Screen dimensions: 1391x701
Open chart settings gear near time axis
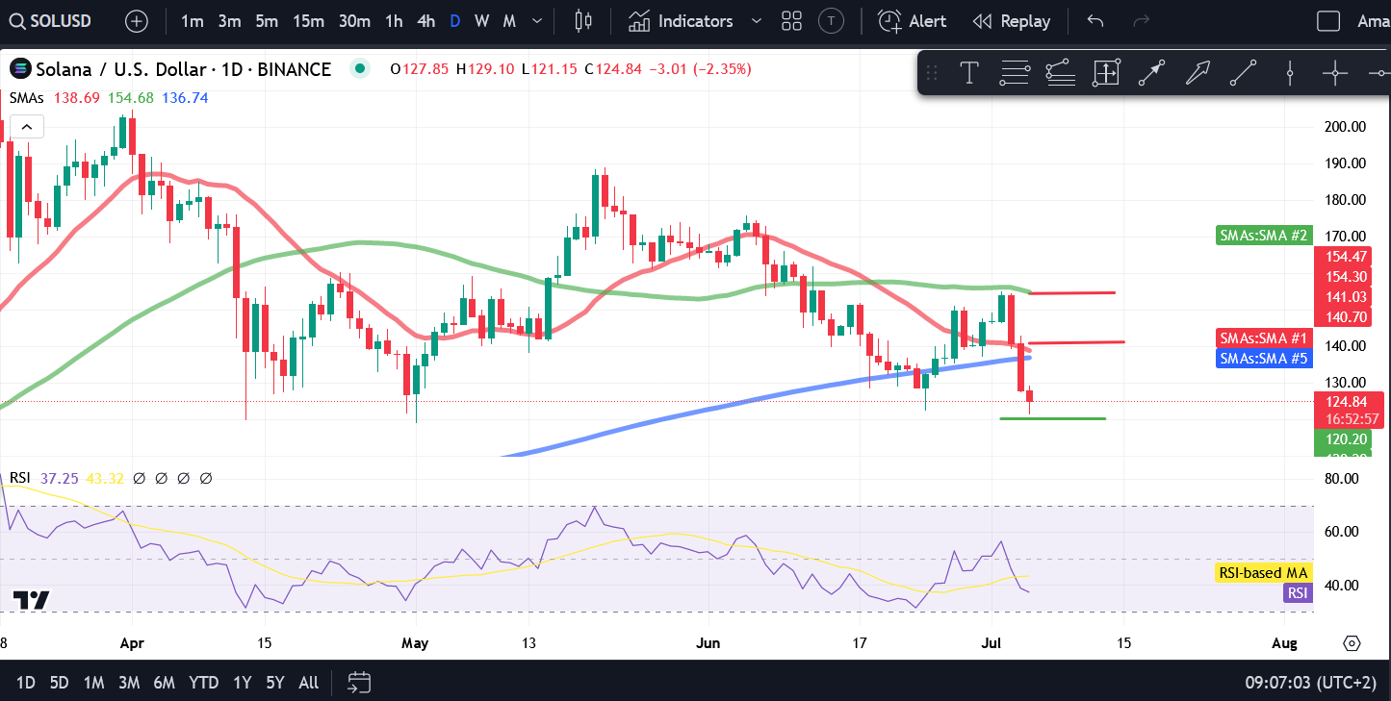tap(1352, 643)
